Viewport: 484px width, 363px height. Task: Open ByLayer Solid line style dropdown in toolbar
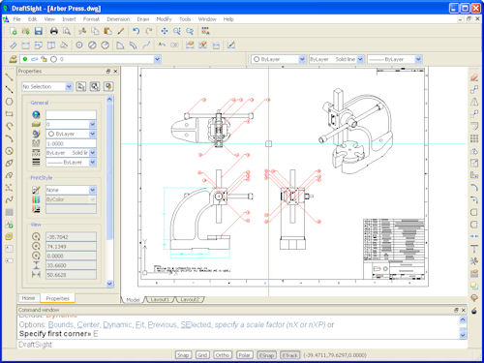360,59
